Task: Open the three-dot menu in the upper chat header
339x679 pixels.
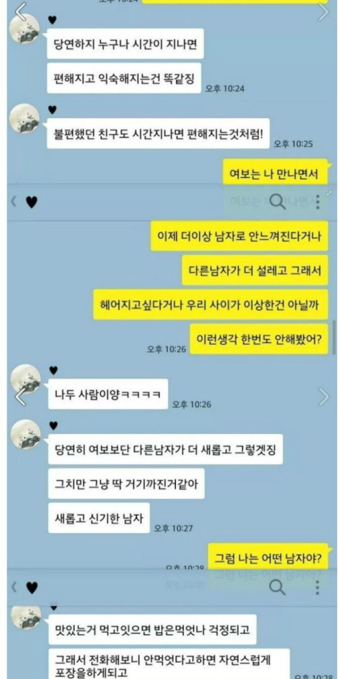Action: (x=318, y=202)
